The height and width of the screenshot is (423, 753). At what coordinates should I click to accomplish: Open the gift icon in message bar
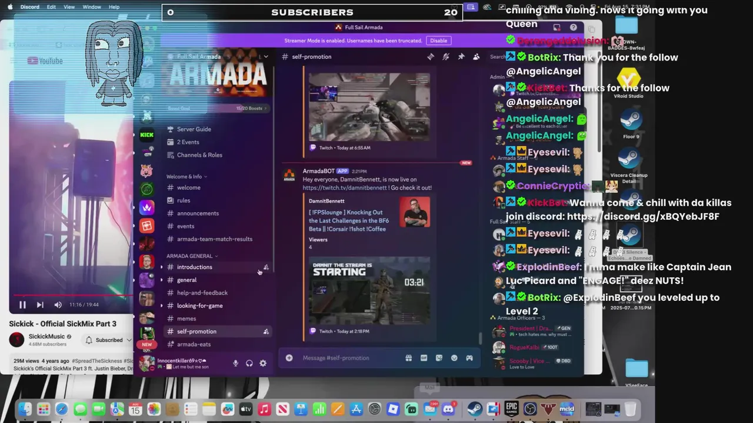[x=408, y=358]
